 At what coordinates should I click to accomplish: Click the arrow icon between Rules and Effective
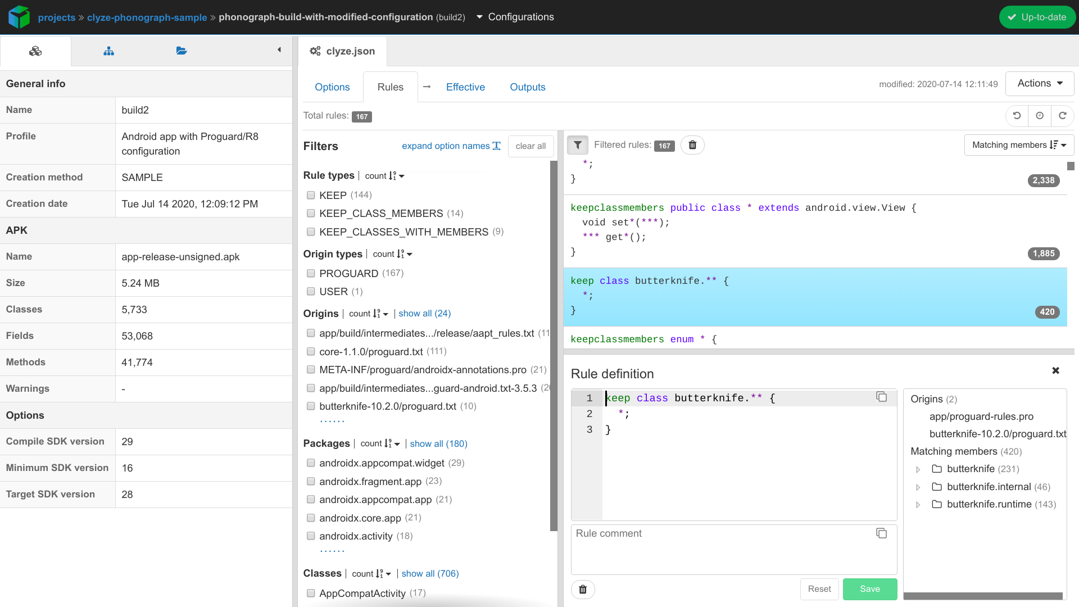(x=427, y=87)
